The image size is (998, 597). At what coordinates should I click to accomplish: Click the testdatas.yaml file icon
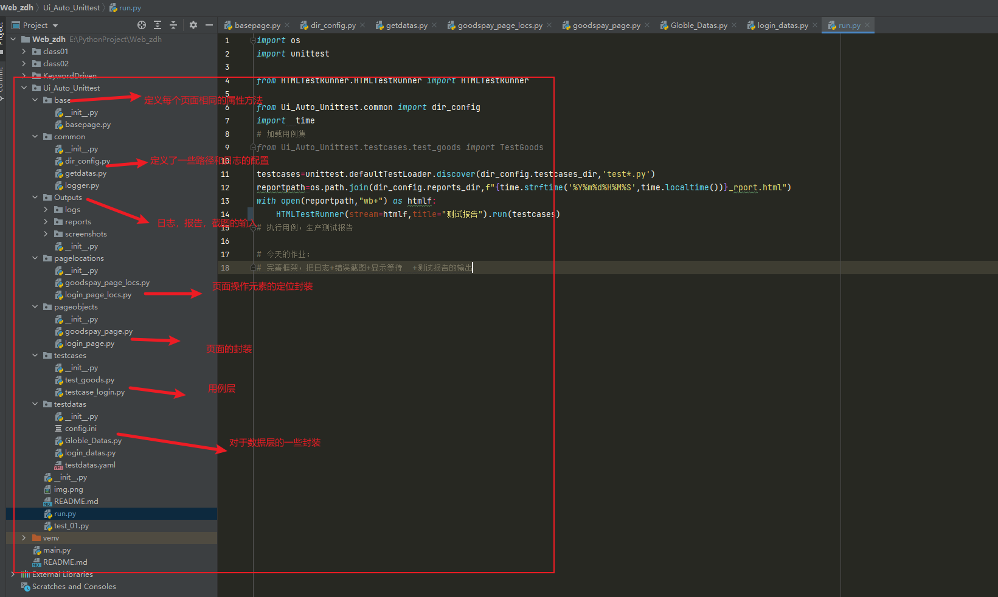click(59, 465)
